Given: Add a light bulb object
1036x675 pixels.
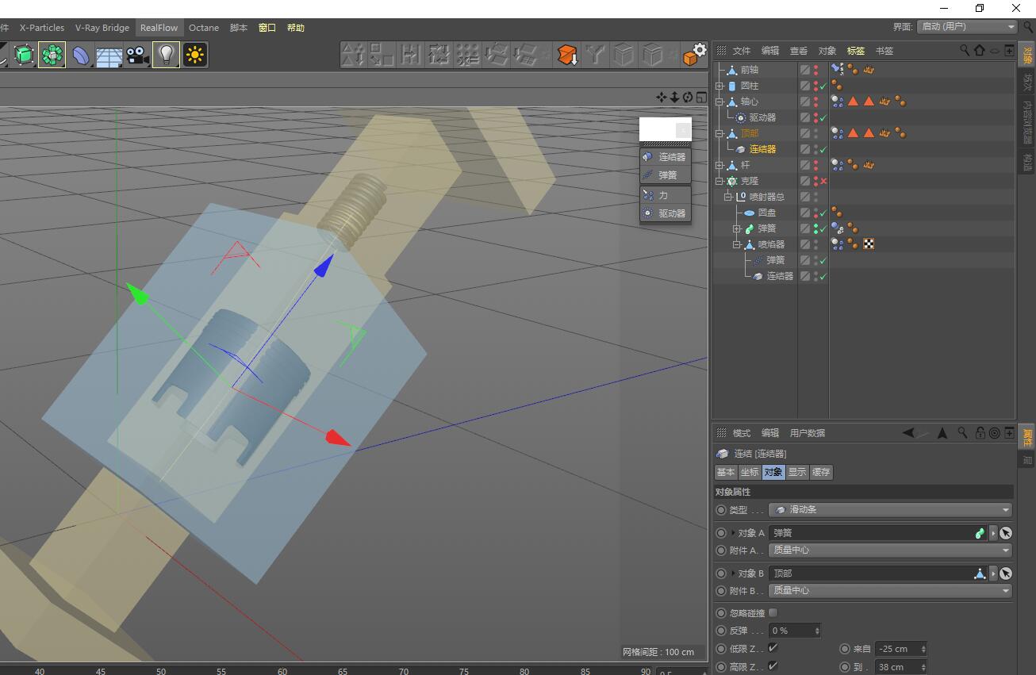Looking at the screenshot, I should click(166, 55).
